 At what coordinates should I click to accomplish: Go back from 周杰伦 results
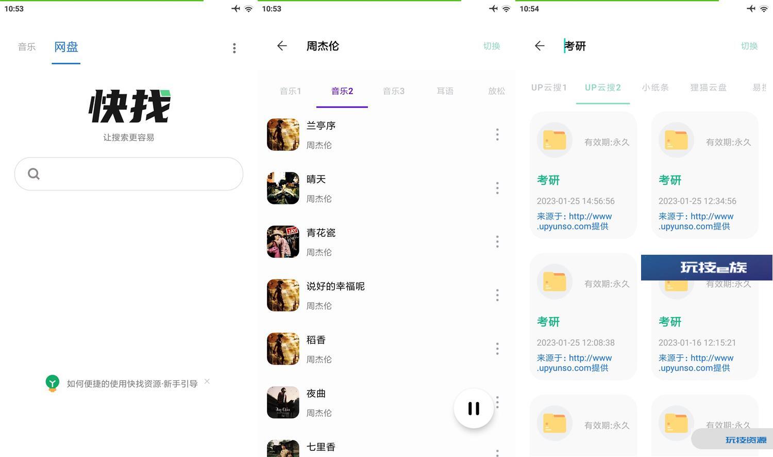point(282,46)
